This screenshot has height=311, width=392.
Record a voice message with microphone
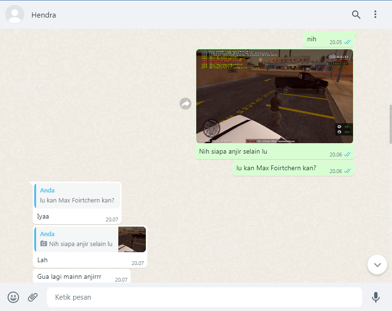(x=375, y=297)
